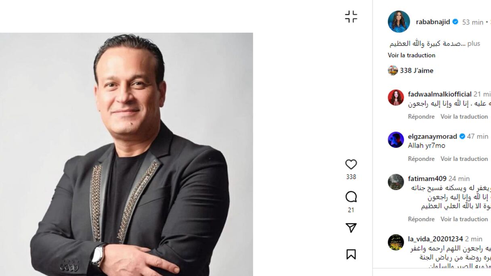Image resolution: width=491 pixels, height=276 pixels.
Task: Open elgzanaymorad avatar icon
Action: pyautogui.click(x=396, y=140)
